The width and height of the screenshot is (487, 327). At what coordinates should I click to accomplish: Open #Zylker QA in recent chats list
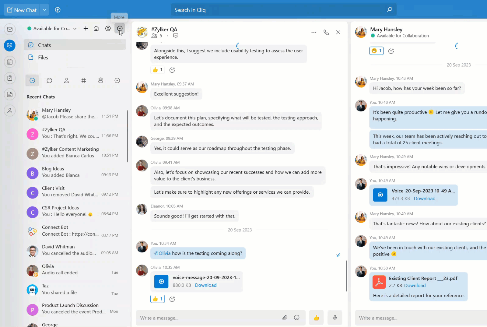point(75,133)
